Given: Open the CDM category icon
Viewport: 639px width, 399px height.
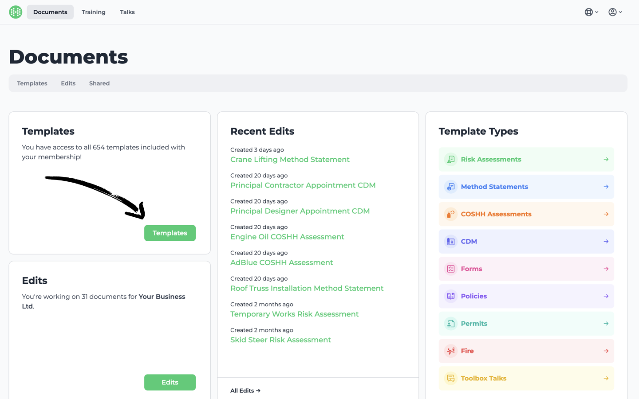Looking at the screenshot, I should click(x=450, y=241).
